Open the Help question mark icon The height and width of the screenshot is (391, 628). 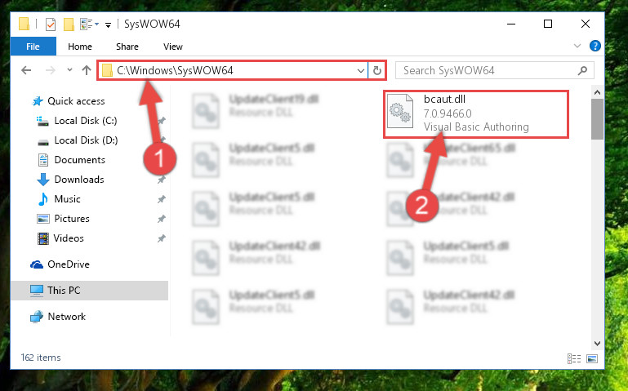tap(595, 46)
